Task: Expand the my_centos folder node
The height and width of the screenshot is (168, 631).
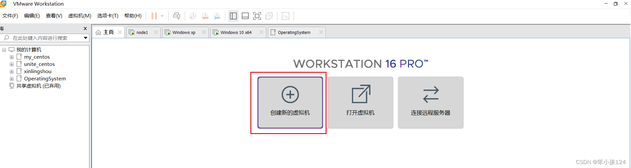Action: click(x=12, y=57)
